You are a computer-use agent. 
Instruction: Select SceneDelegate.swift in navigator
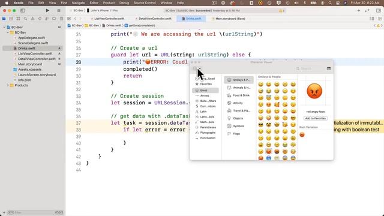33,43
